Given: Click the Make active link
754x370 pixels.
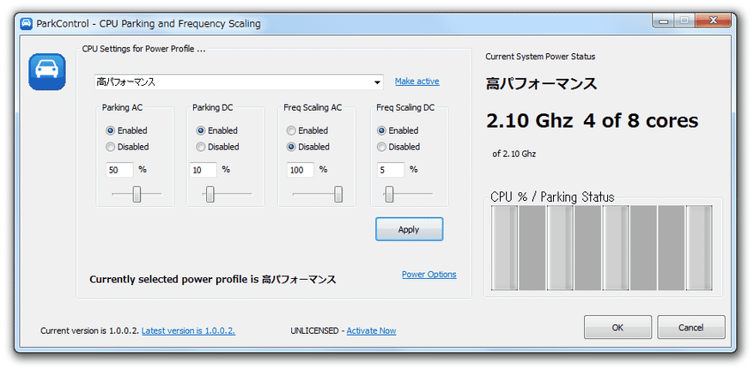Looking at the screenshot, I should click(417, 82).
